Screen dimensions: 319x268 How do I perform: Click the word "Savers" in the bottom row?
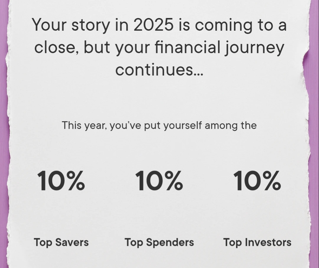point(72,242)
